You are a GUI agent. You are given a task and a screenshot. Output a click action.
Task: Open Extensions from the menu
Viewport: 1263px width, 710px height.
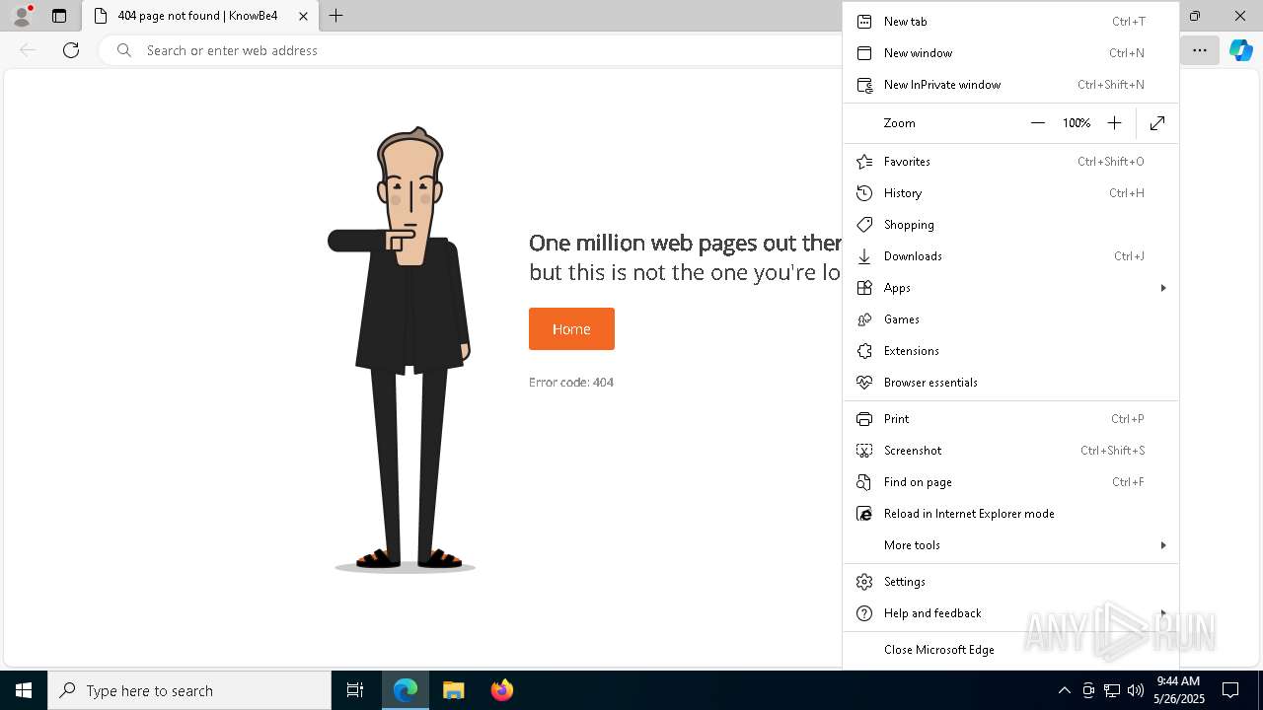click(1010, 351)
